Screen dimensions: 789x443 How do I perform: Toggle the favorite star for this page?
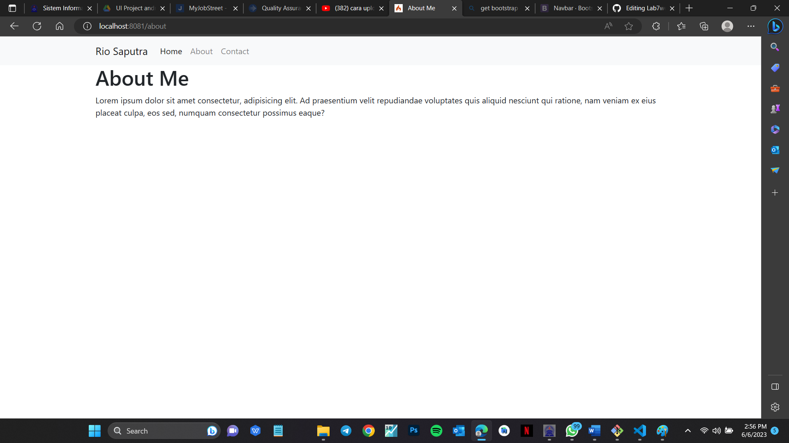629,26
